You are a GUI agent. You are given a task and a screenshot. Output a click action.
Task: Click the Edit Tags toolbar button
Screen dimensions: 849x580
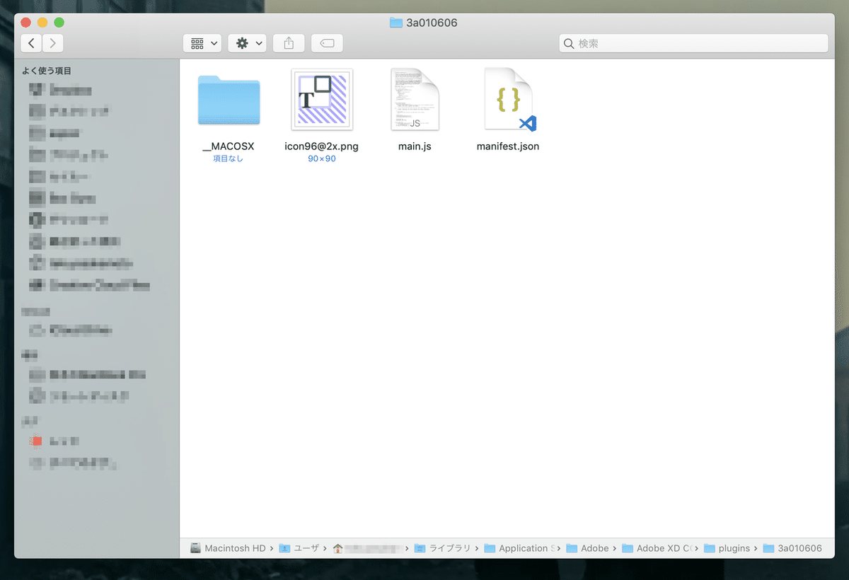327,43
